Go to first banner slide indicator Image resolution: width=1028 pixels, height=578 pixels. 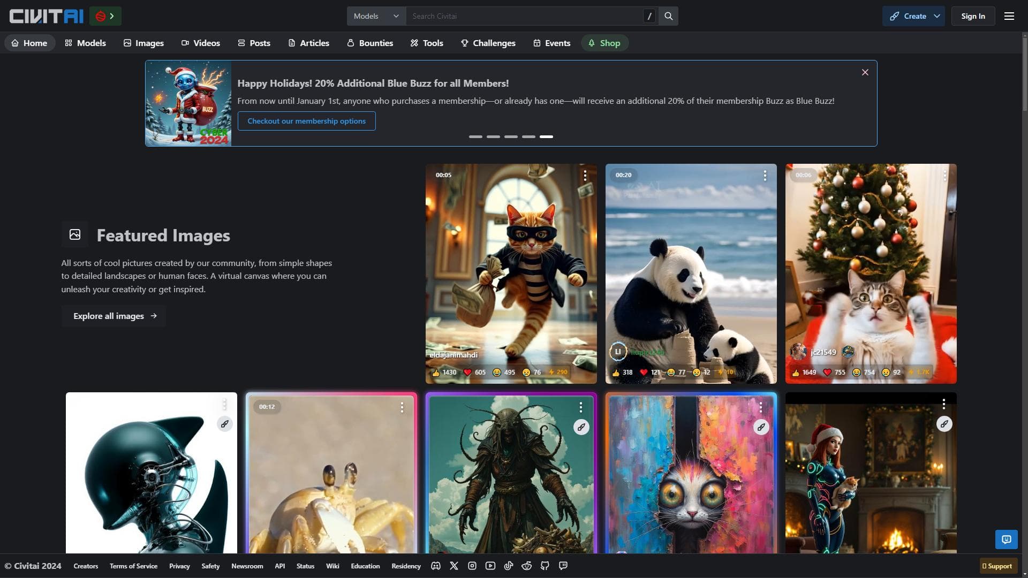point(475,136)
